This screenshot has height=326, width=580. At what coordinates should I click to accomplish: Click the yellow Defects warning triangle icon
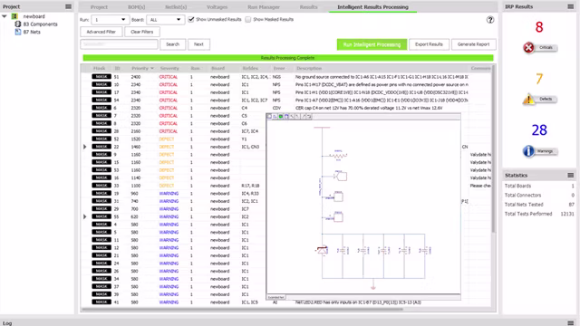[528, 99]
